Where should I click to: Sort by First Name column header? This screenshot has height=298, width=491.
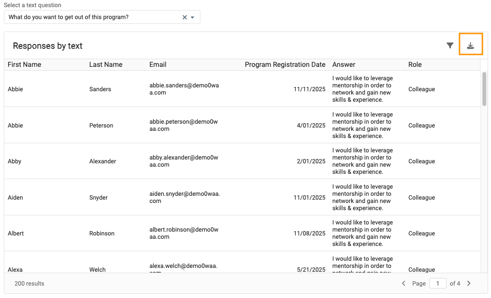24,64
